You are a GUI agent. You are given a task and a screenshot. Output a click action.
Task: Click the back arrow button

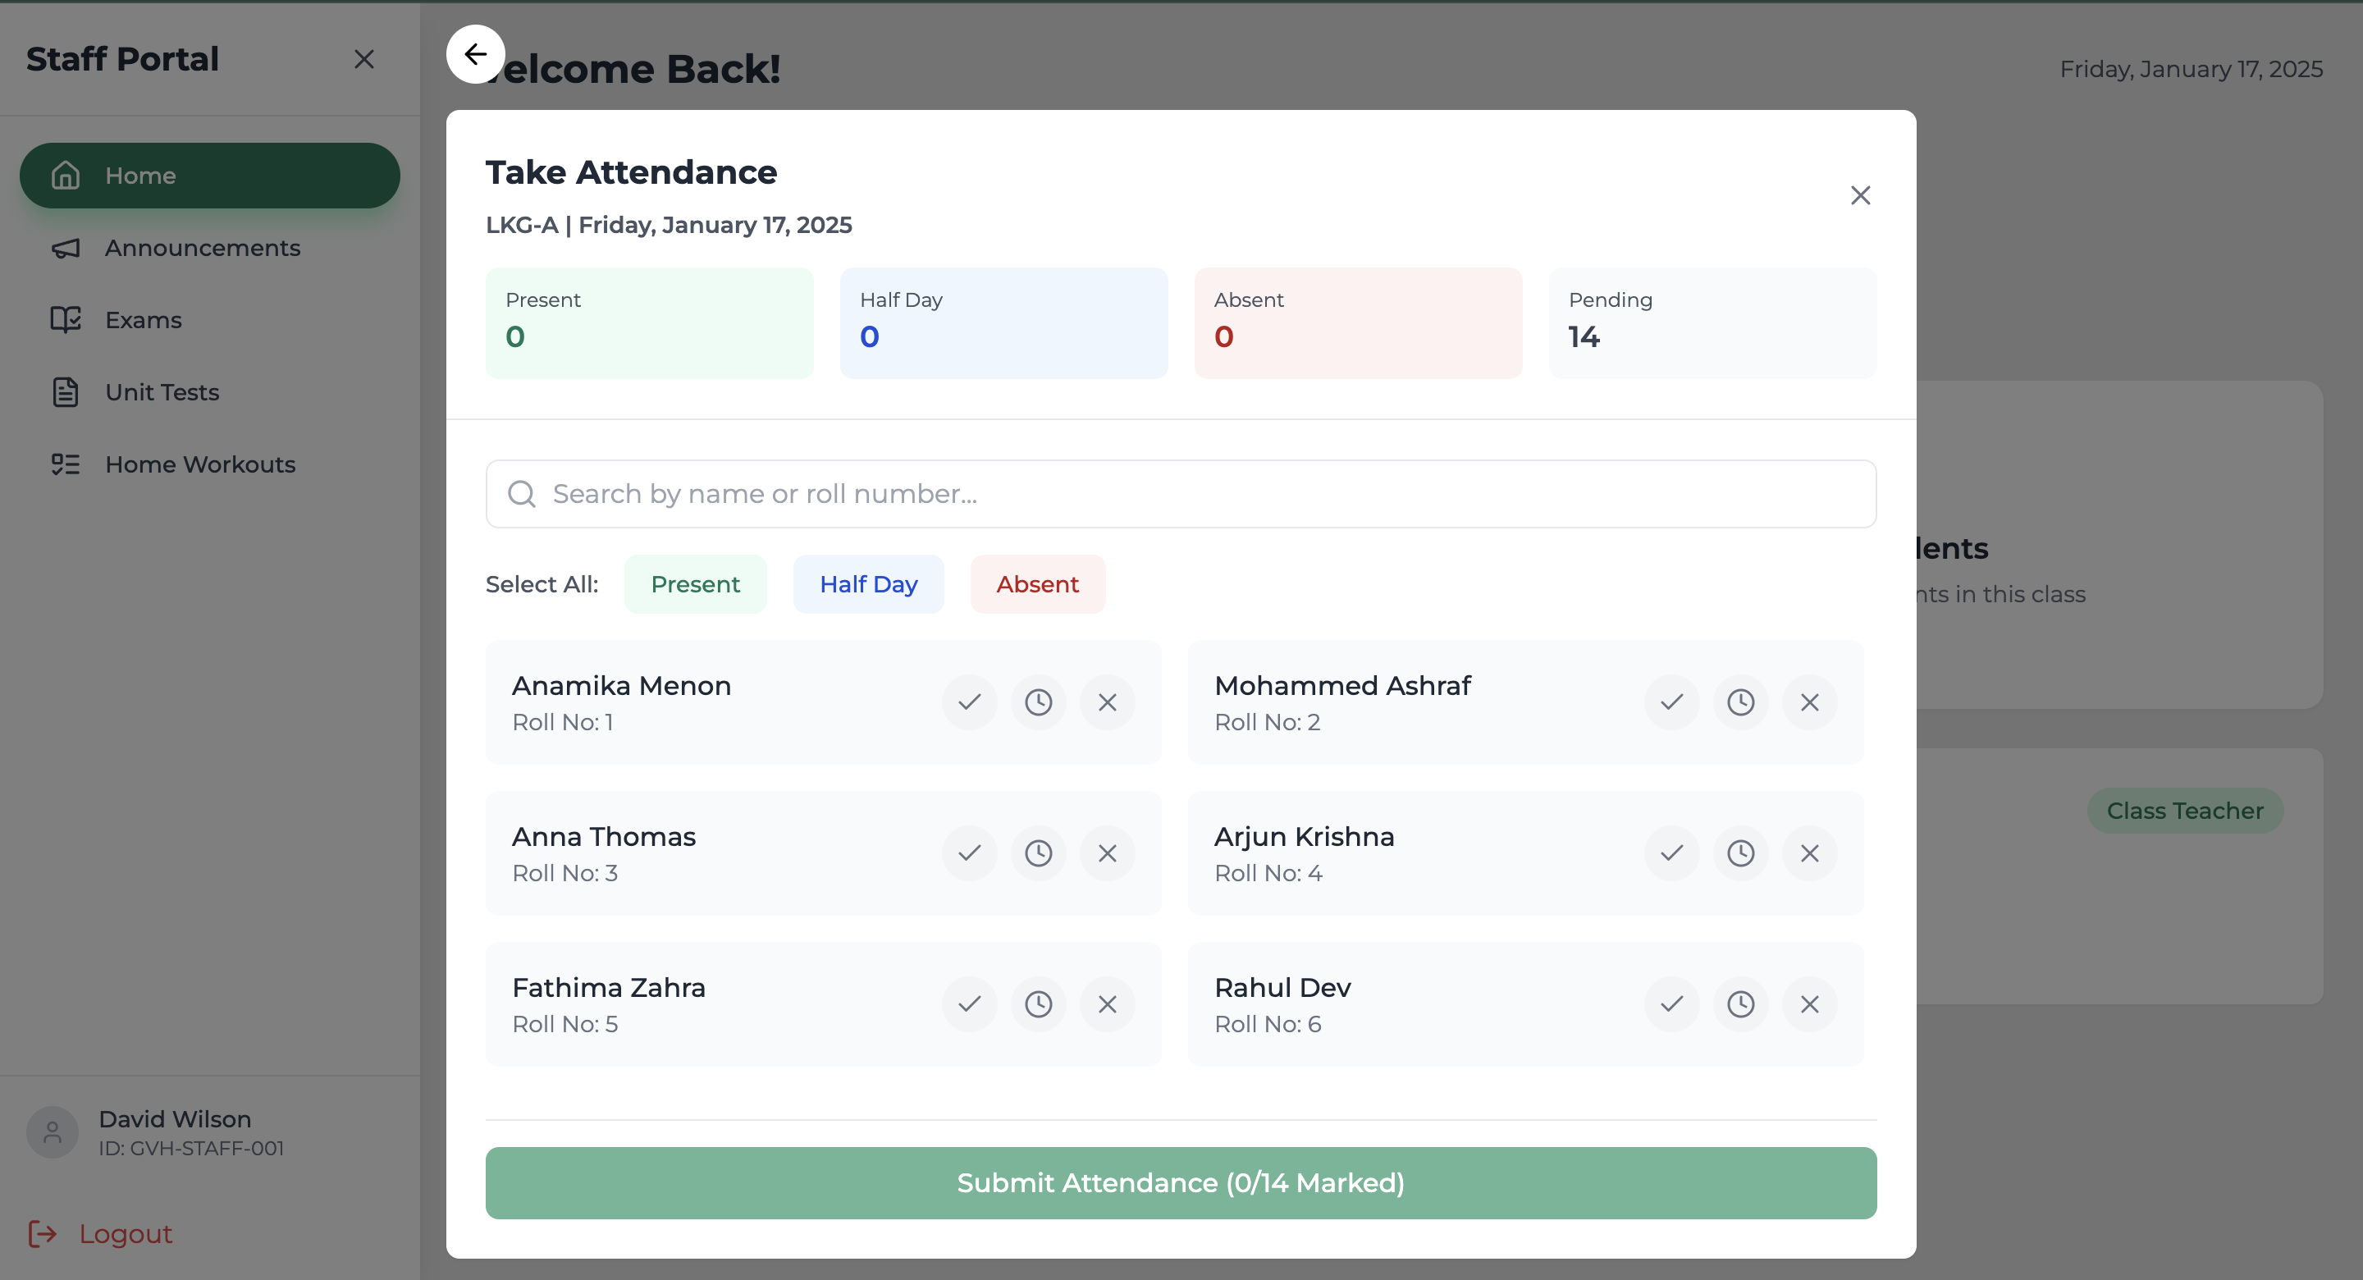(x=475, y=54)
